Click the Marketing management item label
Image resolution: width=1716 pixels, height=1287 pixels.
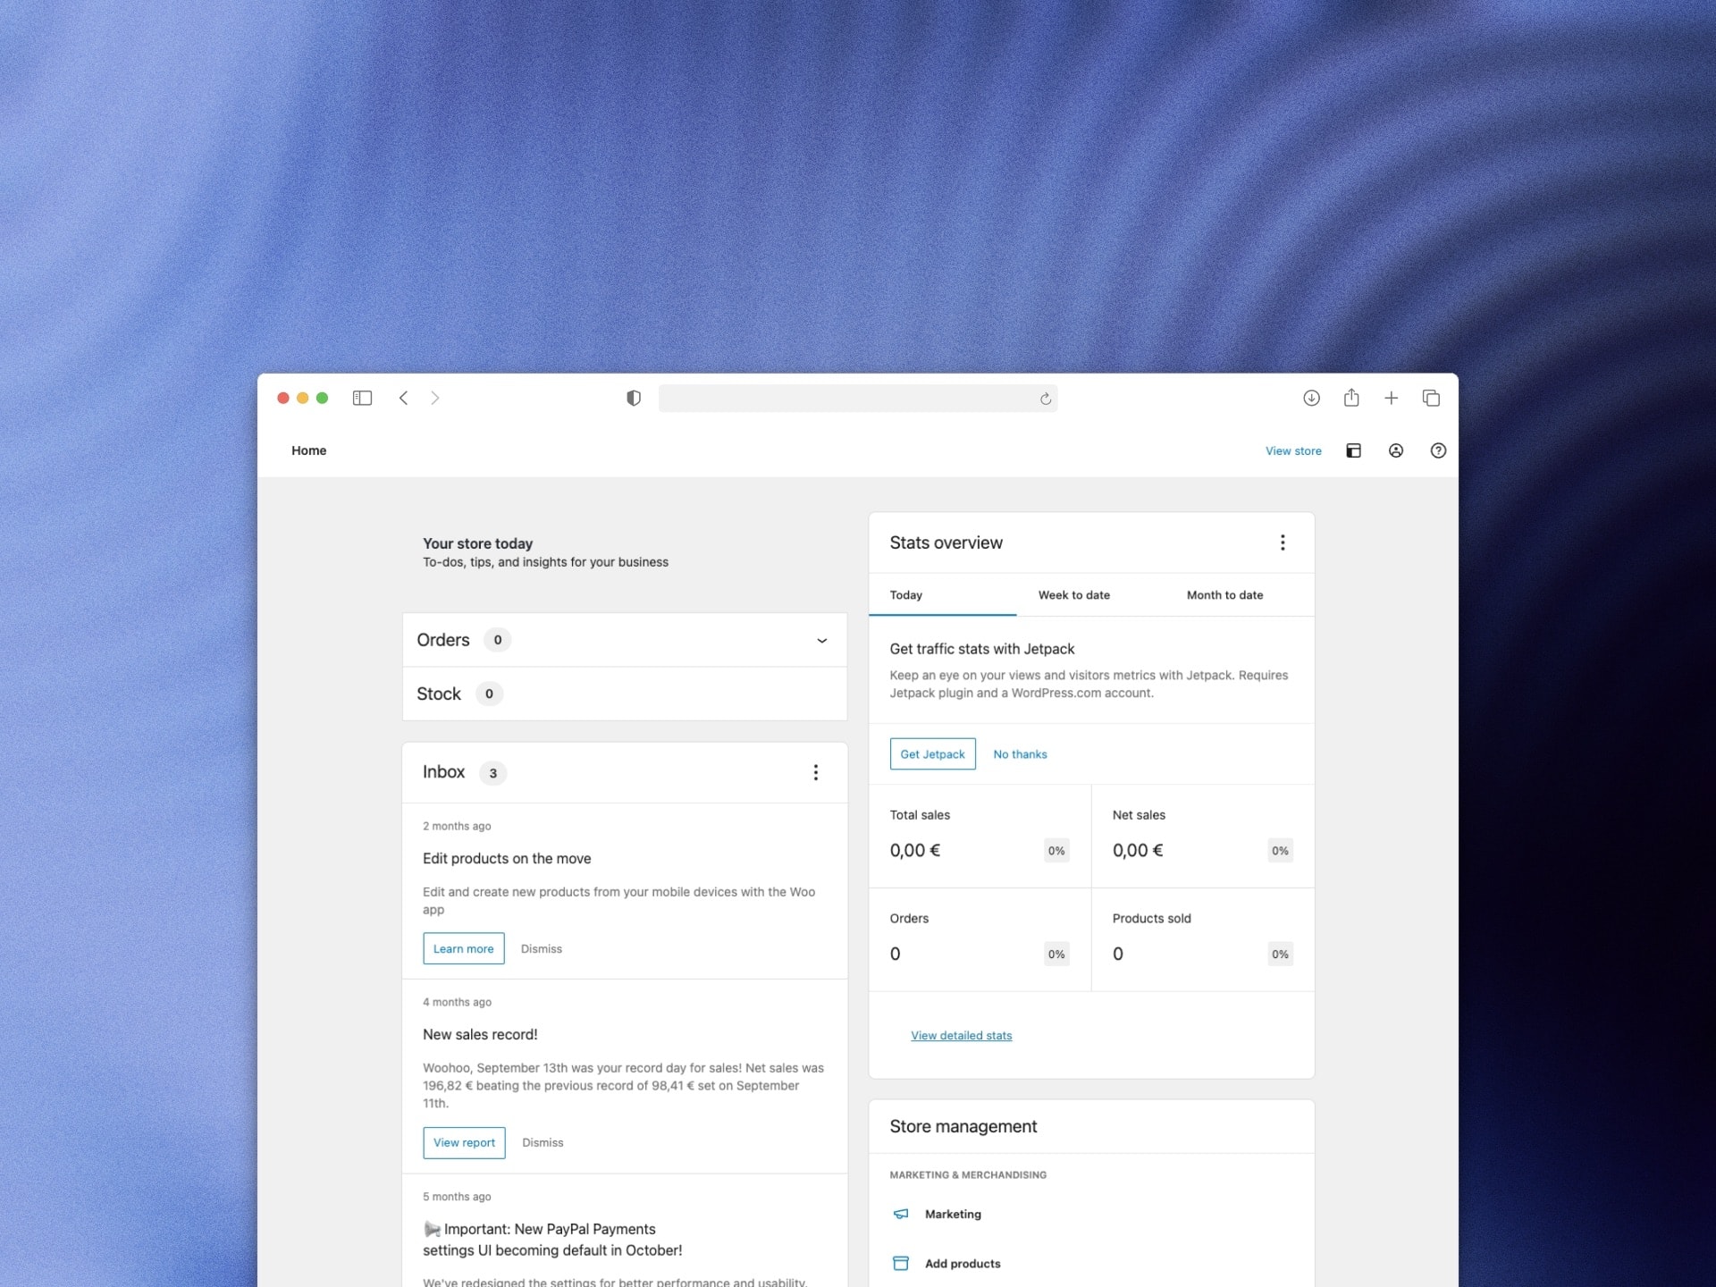[953, 1214]
